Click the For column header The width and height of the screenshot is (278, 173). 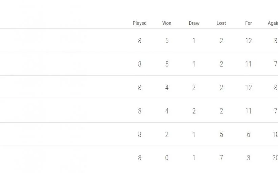pyautogui.click(x=248, y=23)
